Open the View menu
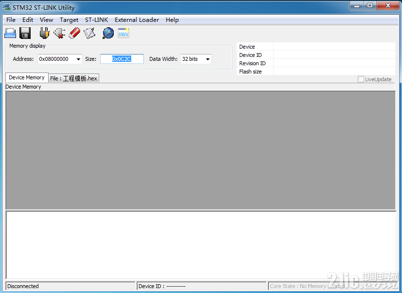 click(46, 20)
